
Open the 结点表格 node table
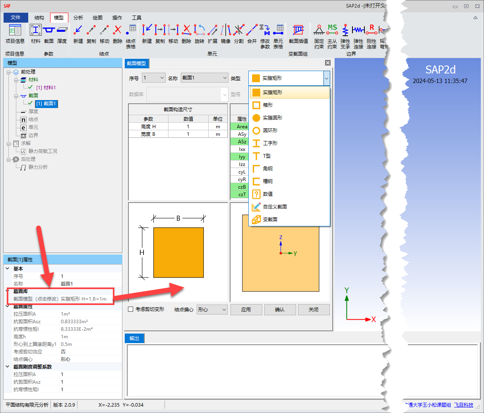point(131,37)
